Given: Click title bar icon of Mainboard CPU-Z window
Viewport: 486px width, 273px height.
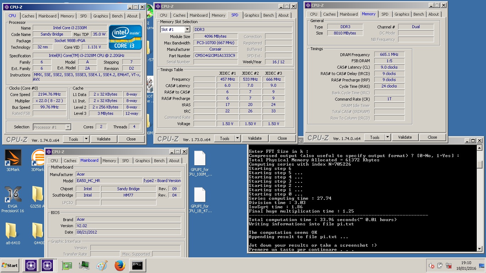Looking at the screenshot, I should click(48, 152).
